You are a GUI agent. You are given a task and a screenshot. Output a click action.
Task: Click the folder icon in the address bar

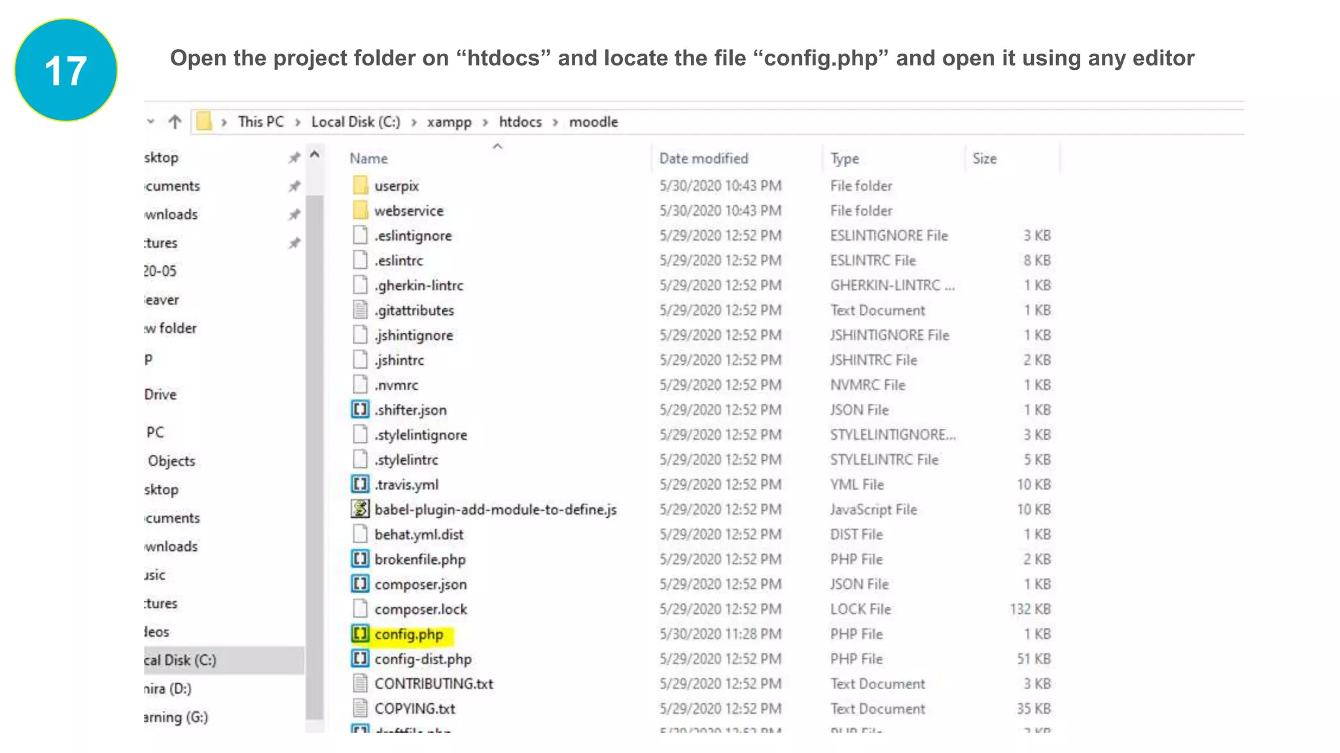204,122
